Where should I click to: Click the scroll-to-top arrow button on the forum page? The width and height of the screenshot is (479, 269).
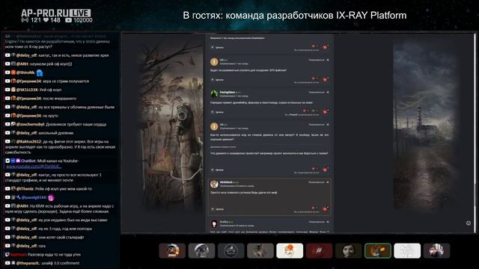click(469, 223)
